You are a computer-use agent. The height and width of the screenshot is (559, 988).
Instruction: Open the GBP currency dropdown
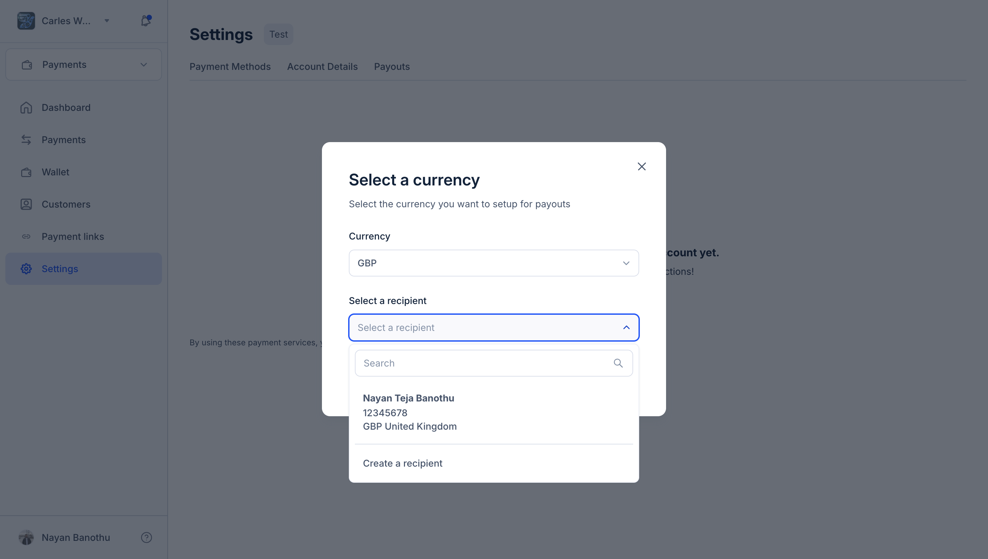493,263
